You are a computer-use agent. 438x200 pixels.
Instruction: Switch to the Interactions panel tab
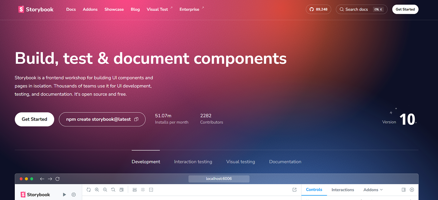[343, 190]
